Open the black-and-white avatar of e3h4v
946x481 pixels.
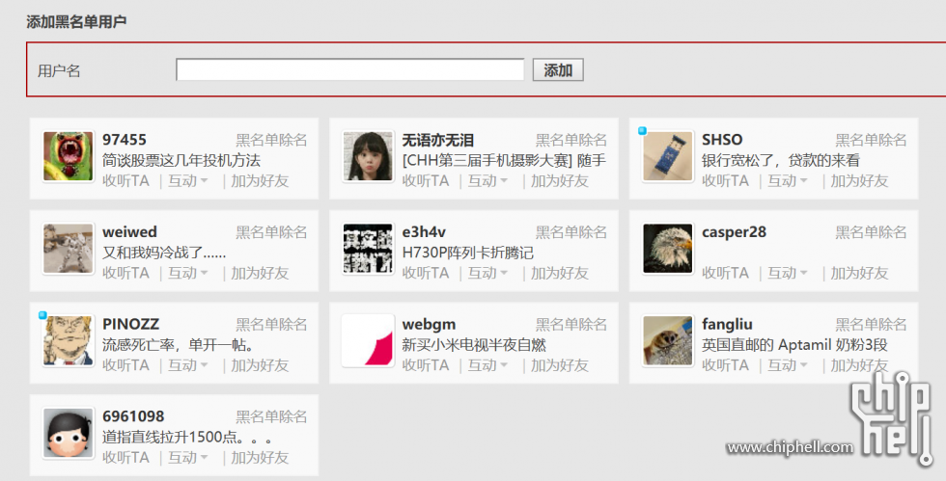tap(368, 249)
